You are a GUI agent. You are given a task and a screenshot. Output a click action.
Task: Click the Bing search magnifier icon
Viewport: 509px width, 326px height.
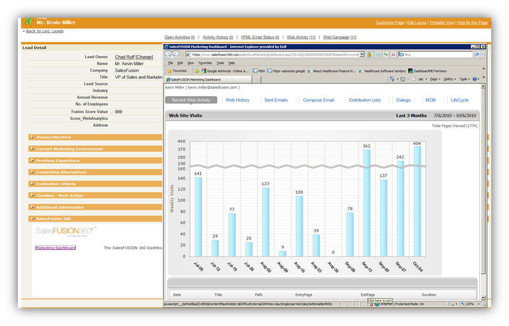point(477,55)
